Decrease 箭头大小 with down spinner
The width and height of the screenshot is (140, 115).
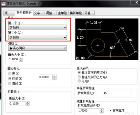click(x=21, y=61)
